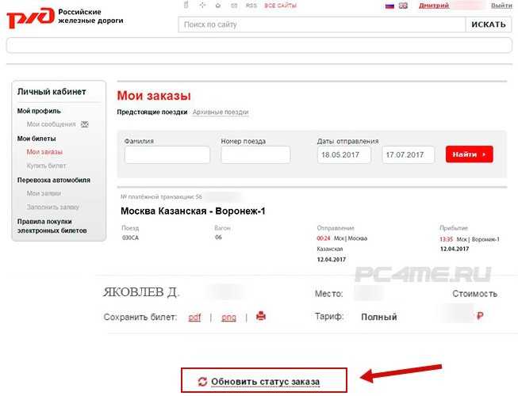The width and height of the screenshot is (518, 396).
Task: Click the departure start date 18.05.2017 field
Action: pyautogui.click(x=344, y=154)
